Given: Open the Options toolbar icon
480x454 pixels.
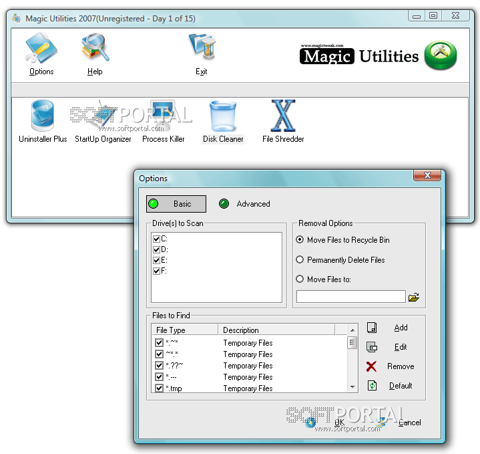Looking at the screenshot, I should (x=41, y=49).
